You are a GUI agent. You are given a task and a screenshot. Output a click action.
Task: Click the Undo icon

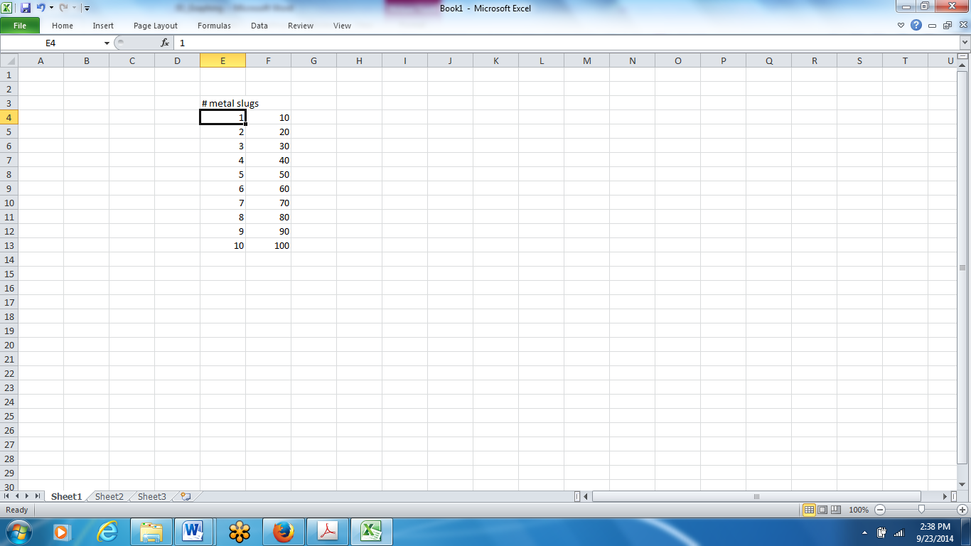[41, 8]
